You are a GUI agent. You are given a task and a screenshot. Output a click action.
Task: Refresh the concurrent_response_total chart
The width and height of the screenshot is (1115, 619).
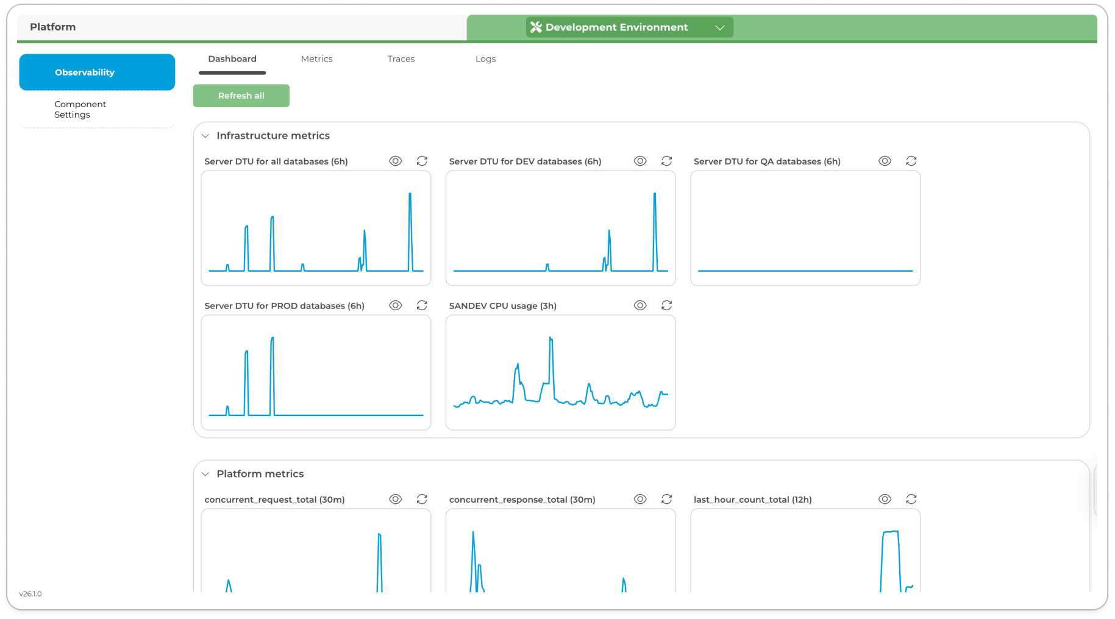(x=666, y=499)
